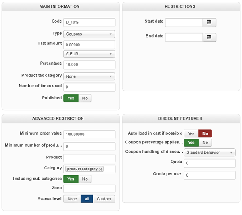The height and width of the screenshot is (215, 242).
Task: Choose Custom access level
Action: (104, 199)
